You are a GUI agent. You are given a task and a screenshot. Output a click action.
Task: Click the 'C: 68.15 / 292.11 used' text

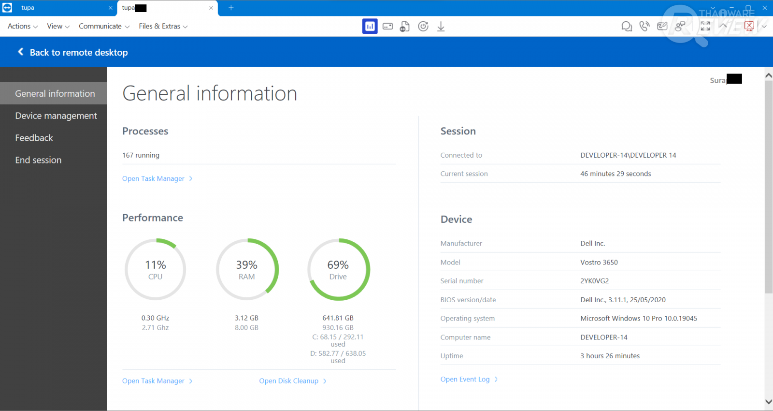coord(338,340)
